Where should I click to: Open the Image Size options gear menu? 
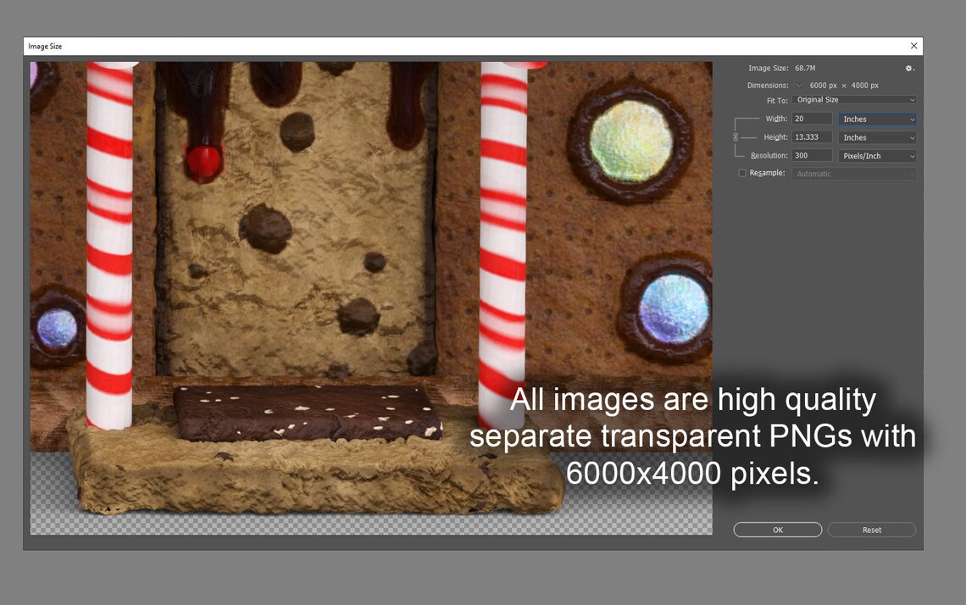pos(908,68)
